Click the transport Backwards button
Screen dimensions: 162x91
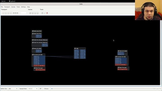(x=8, y=13)
